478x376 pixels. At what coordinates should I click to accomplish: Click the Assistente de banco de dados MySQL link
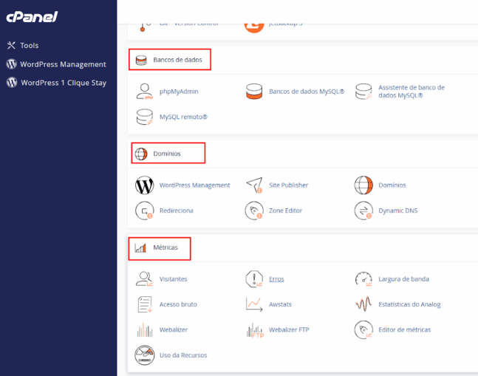click(411, 92)
